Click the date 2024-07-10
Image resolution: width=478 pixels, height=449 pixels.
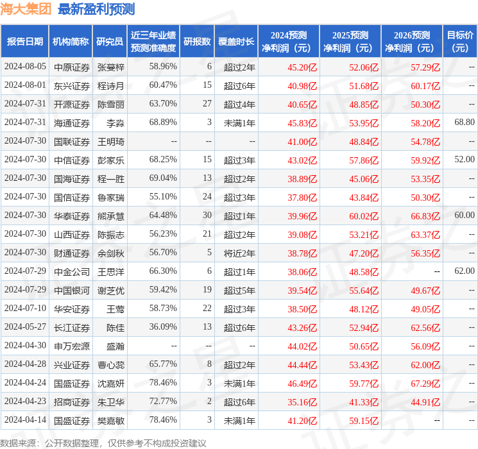25,308
